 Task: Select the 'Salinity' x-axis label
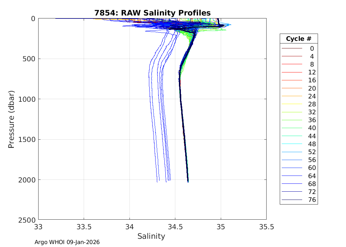click(151, 236)
